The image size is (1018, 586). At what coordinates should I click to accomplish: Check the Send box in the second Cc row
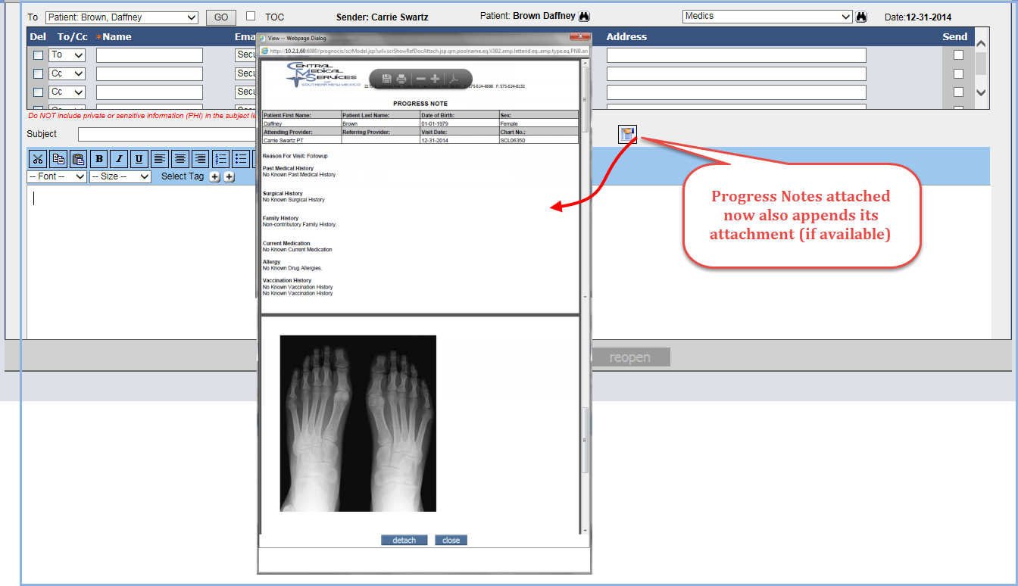[958, 92]
